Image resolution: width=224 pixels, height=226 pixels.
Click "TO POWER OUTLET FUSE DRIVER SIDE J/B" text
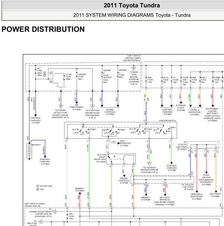60,114
